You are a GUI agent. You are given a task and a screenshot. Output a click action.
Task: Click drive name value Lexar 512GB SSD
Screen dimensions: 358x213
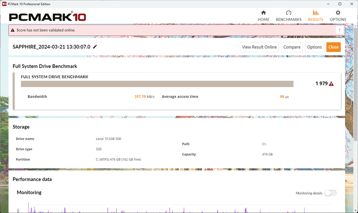(108, 139)
